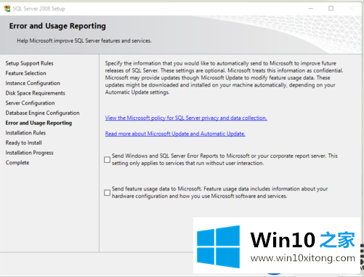Enable sending Windows and SQL Server Error Reports
The image size is (364, 277).
pos(107,160)
